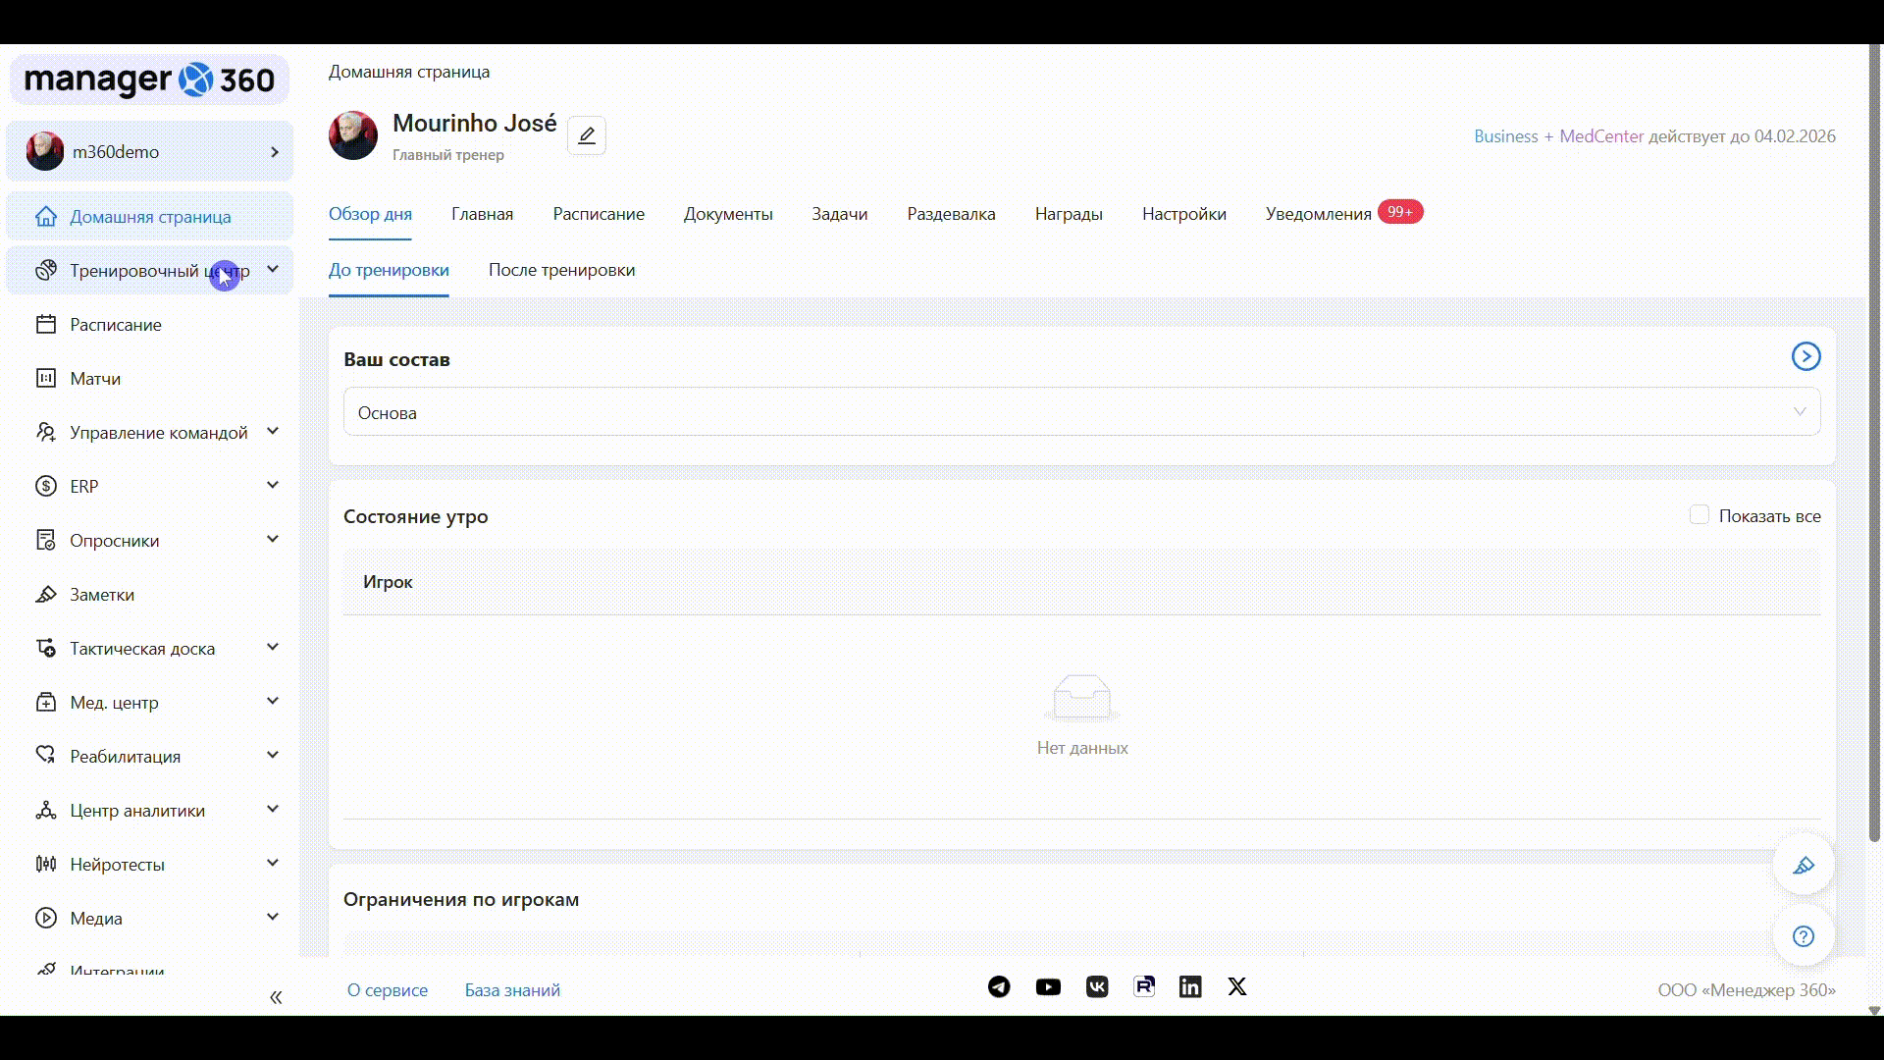Viewport: 1884px width, 1060px height.
Task: Open the Основа squad dropdown
Action: (1081, 412)
